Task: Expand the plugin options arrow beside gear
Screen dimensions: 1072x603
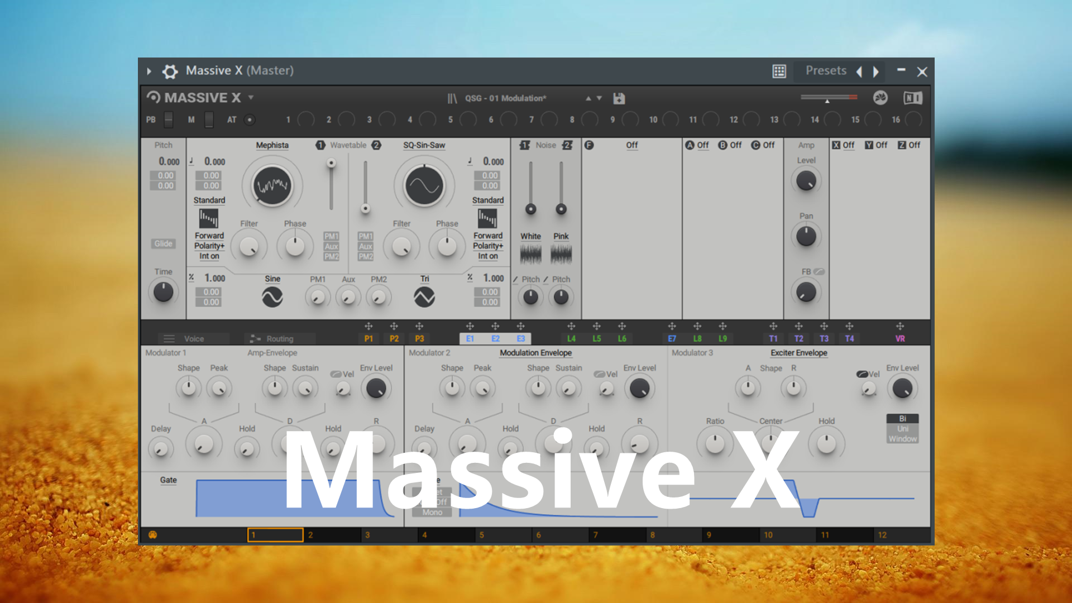Action: coord(149,71)
